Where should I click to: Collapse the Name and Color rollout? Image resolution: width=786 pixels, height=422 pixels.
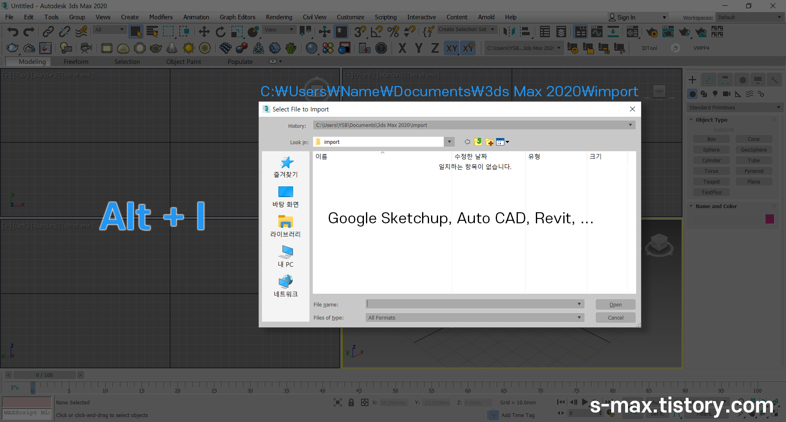[x=716, y=206]
